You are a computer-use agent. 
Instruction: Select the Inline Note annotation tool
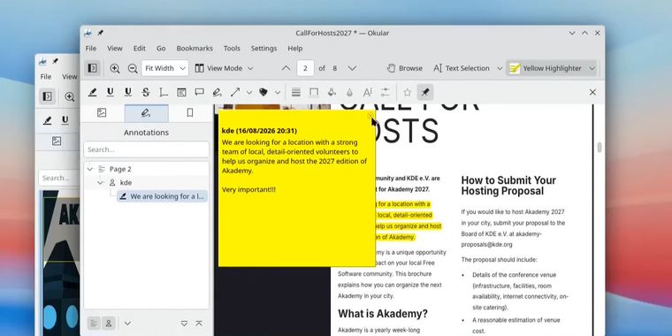[x=181, y=92]
